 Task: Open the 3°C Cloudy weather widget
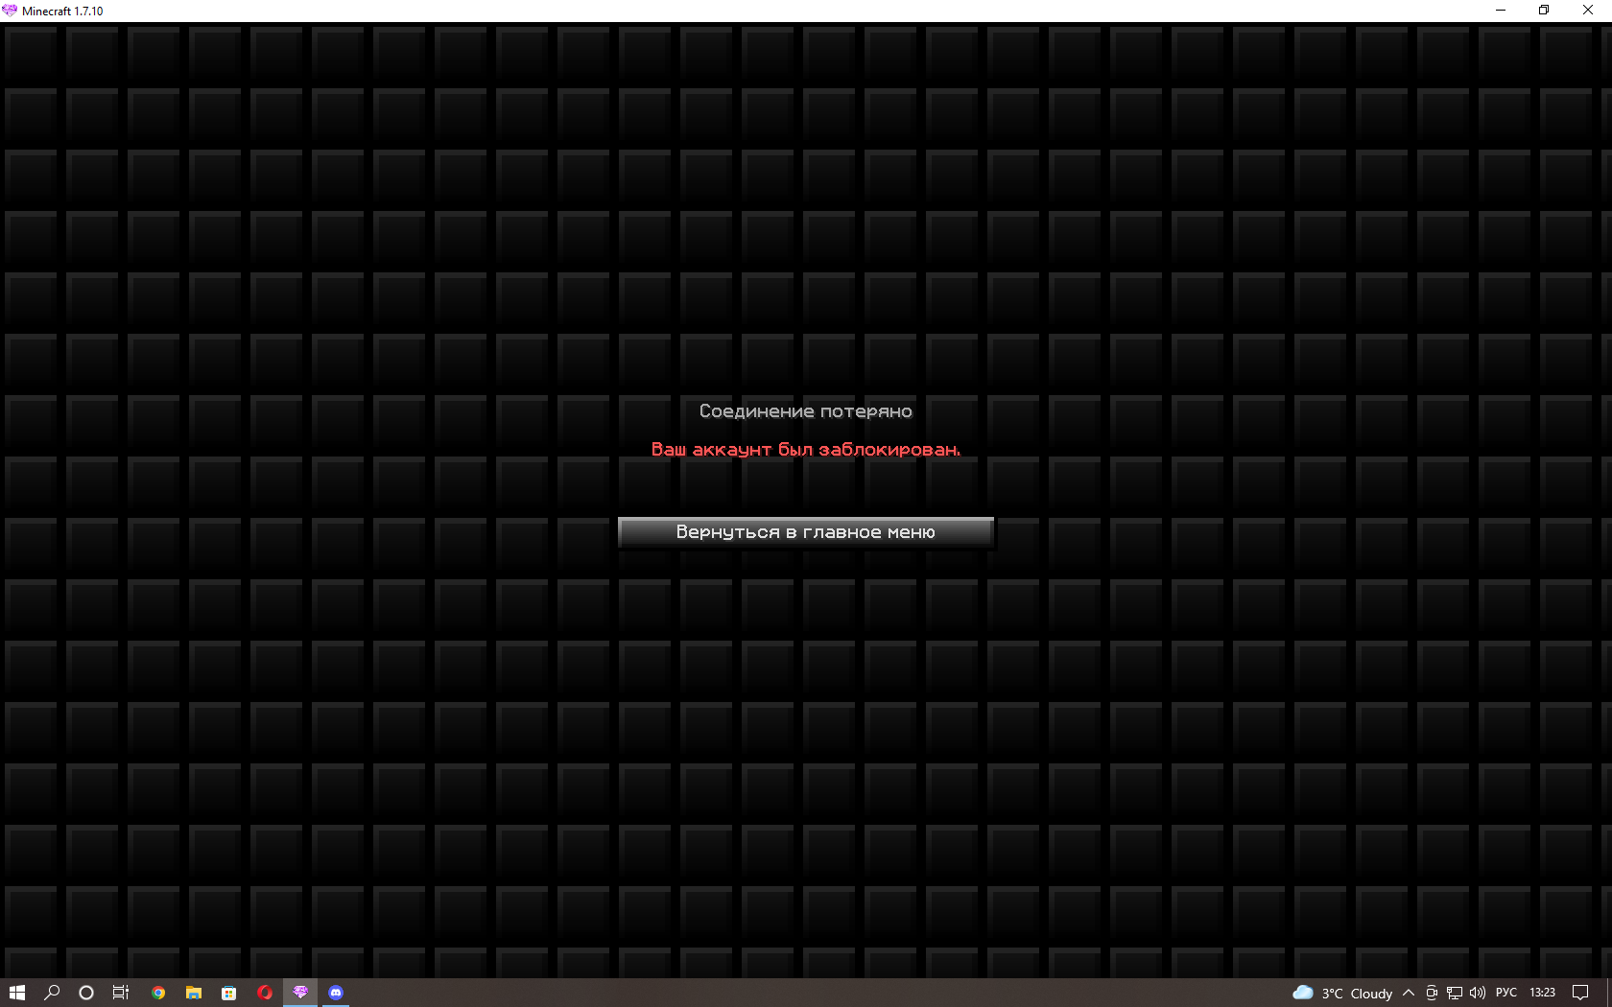click(x=1342, y=993)
